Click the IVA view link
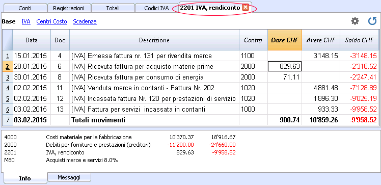This screenshot has height=185, width=381. [x=26, y=21]
